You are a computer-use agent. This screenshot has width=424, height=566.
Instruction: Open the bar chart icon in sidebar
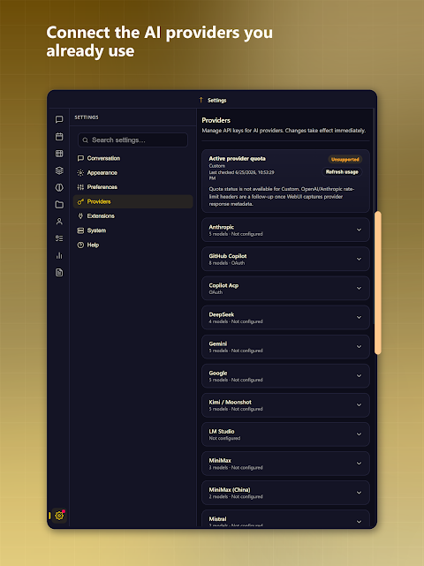point(59,255)
